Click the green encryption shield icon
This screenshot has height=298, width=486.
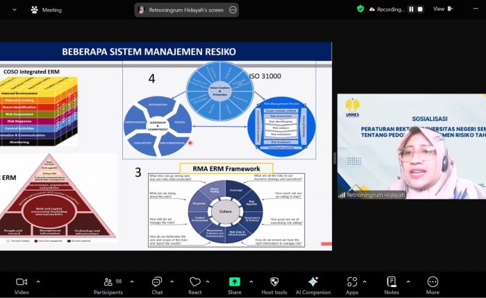click(x=360, y=9)
